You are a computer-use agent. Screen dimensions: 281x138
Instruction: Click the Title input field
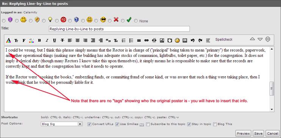119,29
